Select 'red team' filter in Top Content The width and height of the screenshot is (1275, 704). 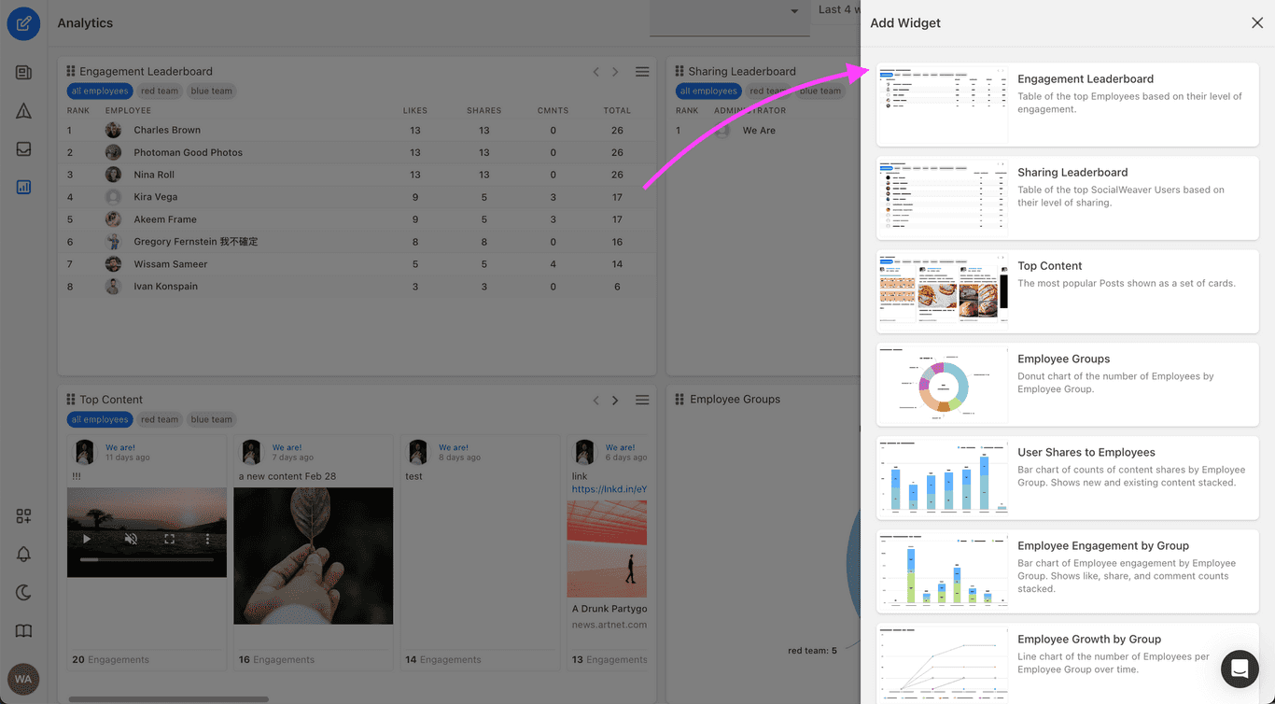tap(160, 420)
